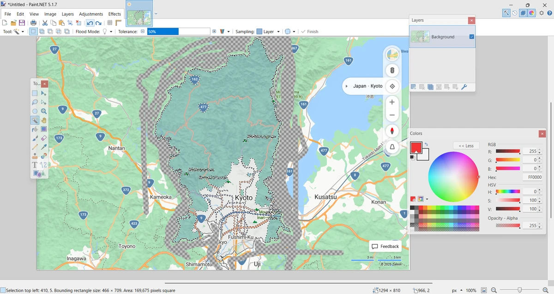Viewport: 554px width, 294px height.
Task: Select the Shapes tool
Action: 39,174
